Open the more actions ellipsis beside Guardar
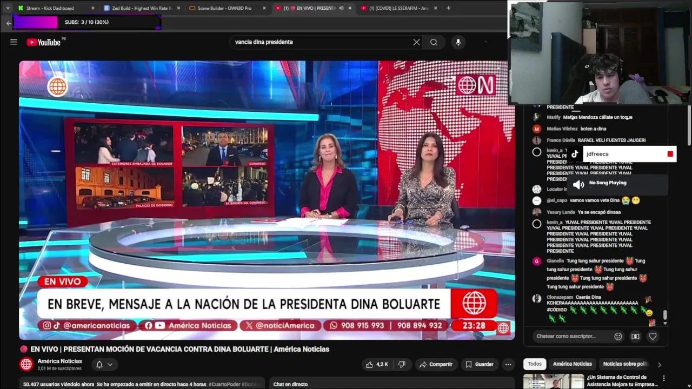 508,364
